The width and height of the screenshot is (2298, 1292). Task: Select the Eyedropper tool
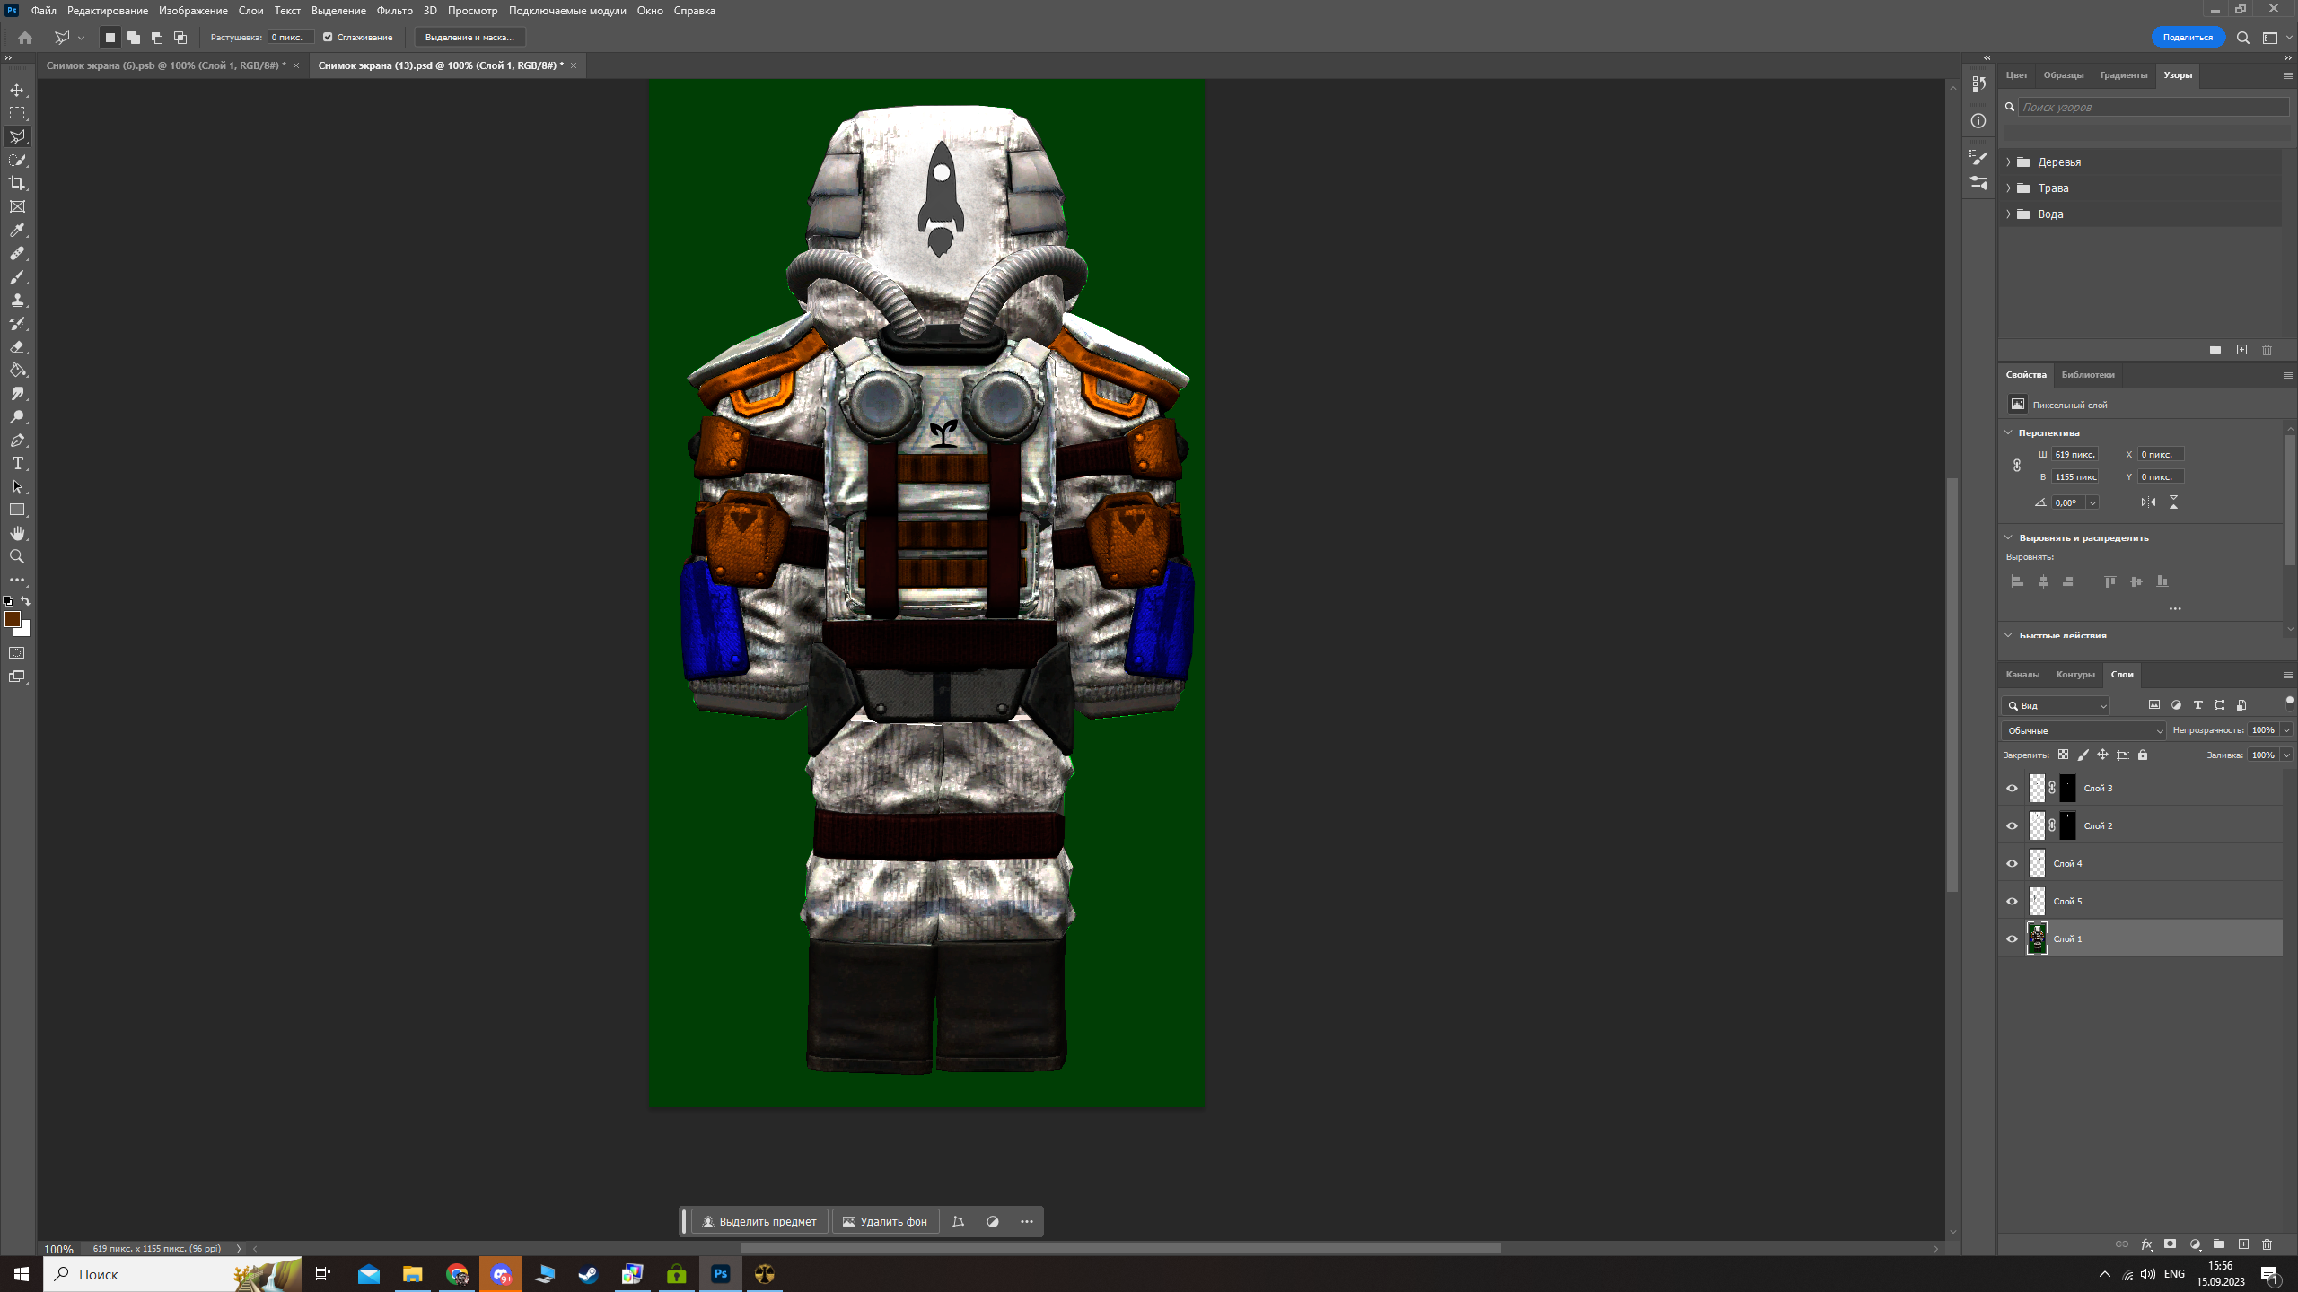17,231
